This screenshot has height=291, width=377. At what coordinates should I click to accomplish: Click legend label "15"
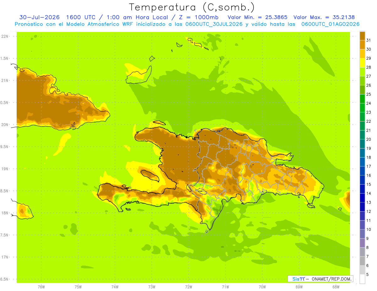pyautogui.click(x=369, y=185)
